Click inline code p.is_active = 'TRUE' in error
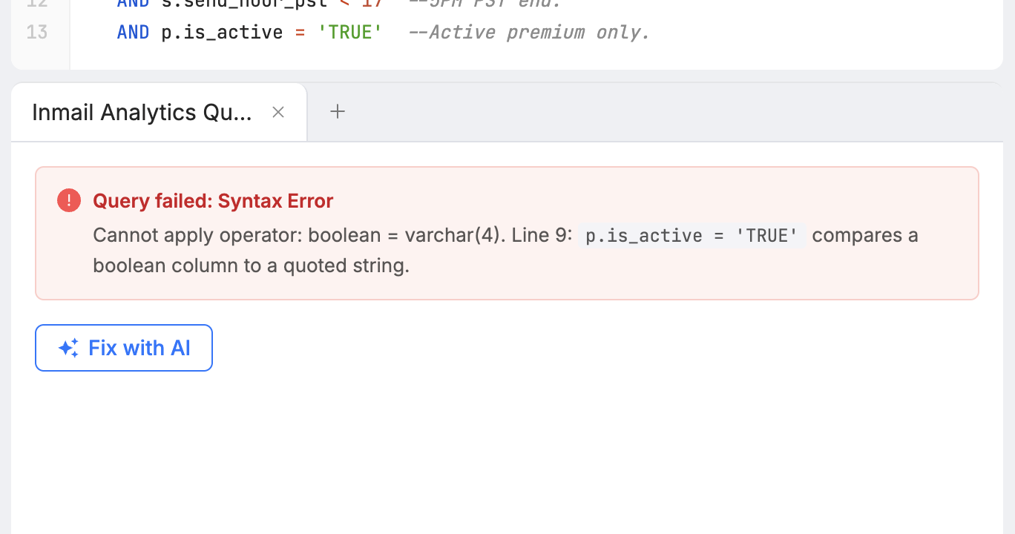Screen dimensions: 1015x534 (x=692, y=236)
